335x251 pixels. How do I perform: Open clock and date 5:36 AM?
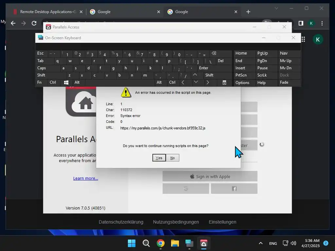311,243
